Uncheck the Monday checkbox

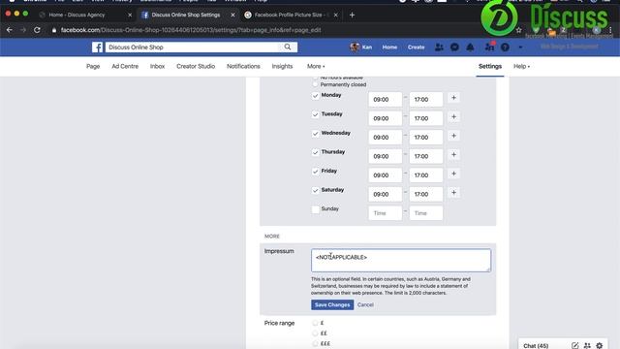click(315, 96)
